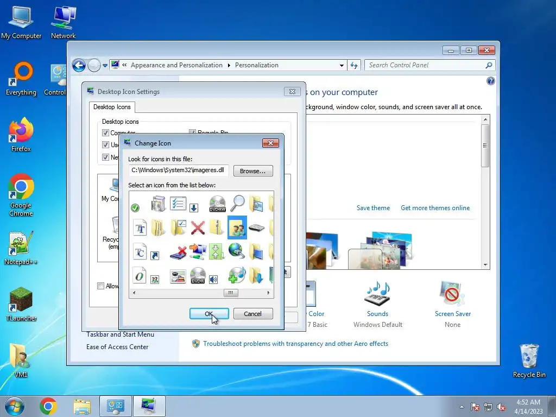Click the icon file path text field
The width and height of the screenshot is (556, 417).
pos(179,170)
